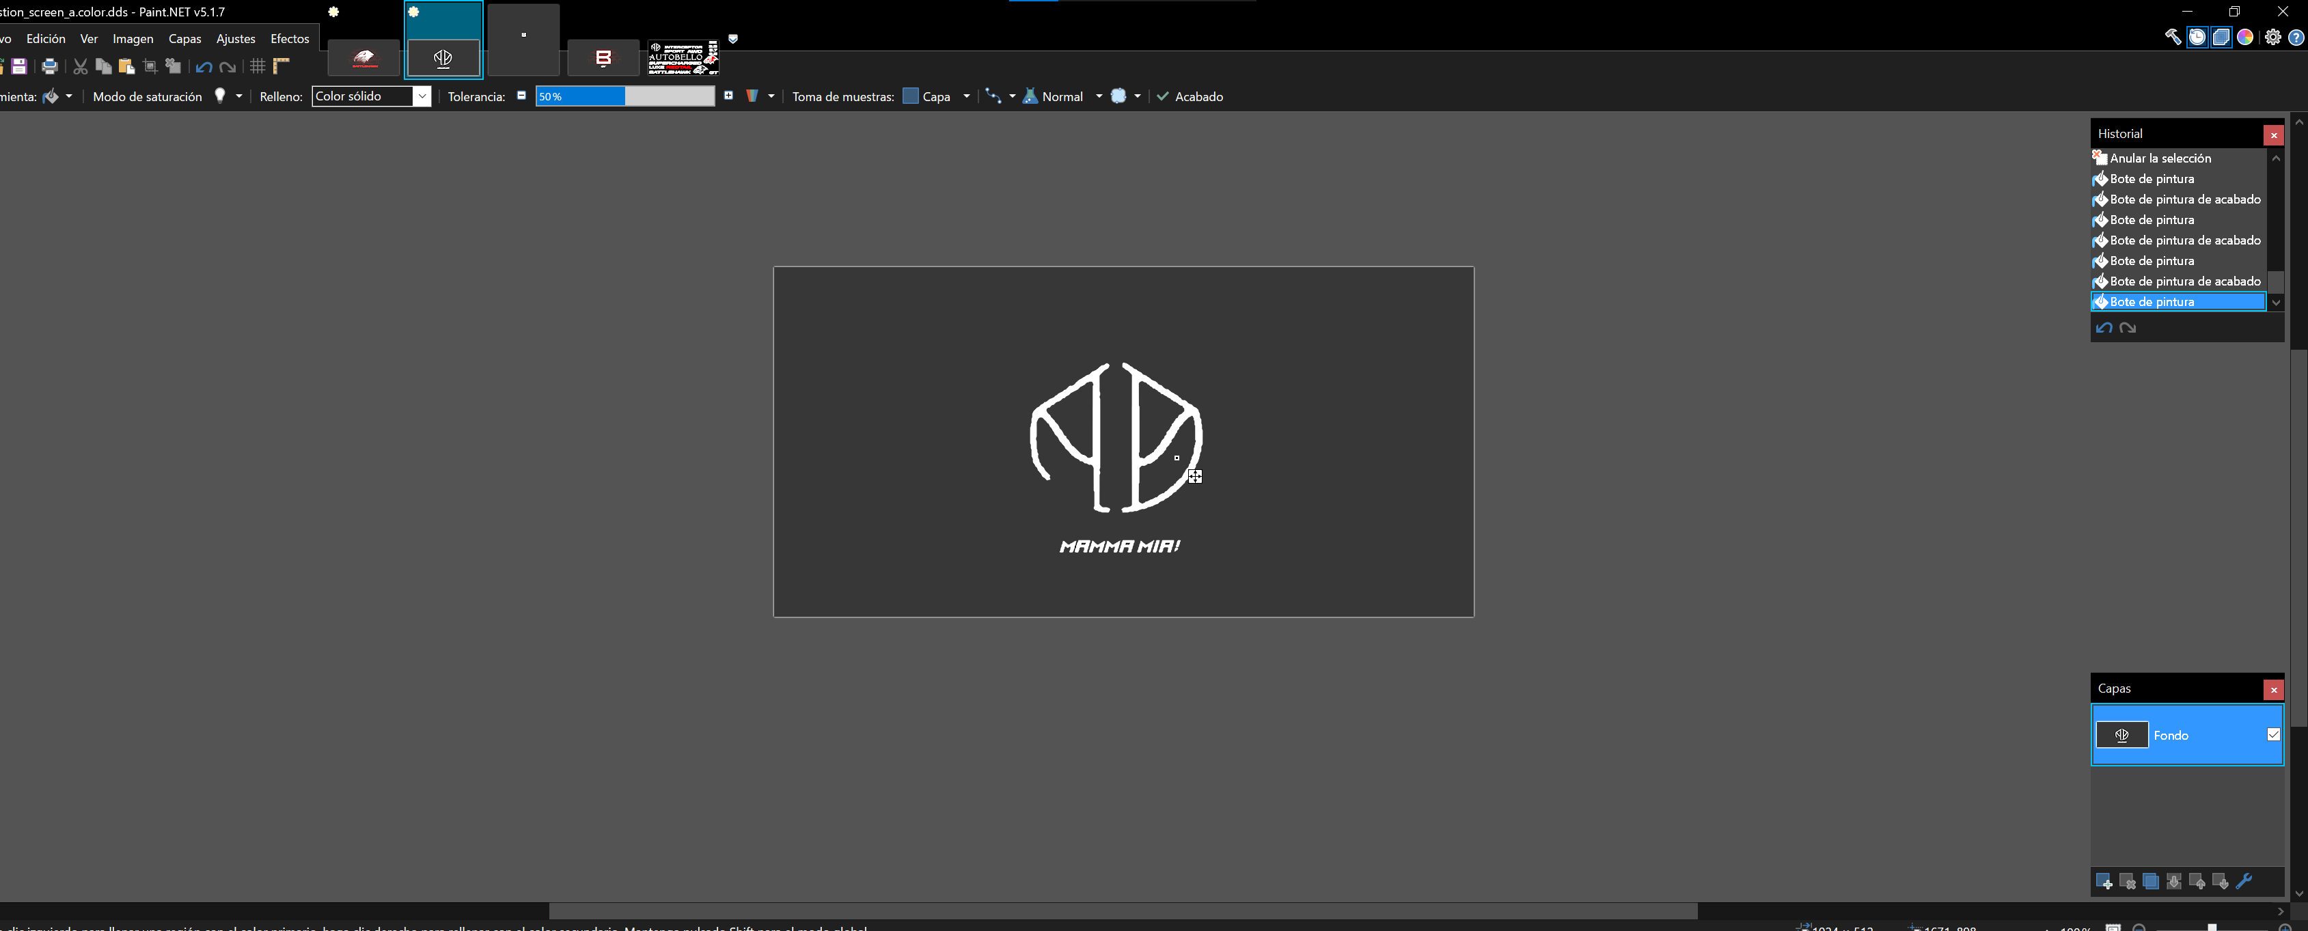Open the Ver menu
This screenshot has width=2308, height=931.
89,38
